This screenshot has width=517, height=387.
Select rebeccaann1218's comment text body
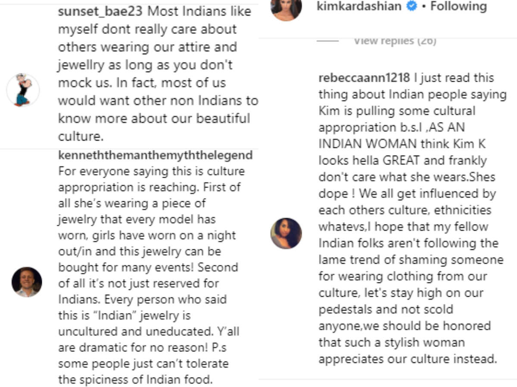(413, 218)
